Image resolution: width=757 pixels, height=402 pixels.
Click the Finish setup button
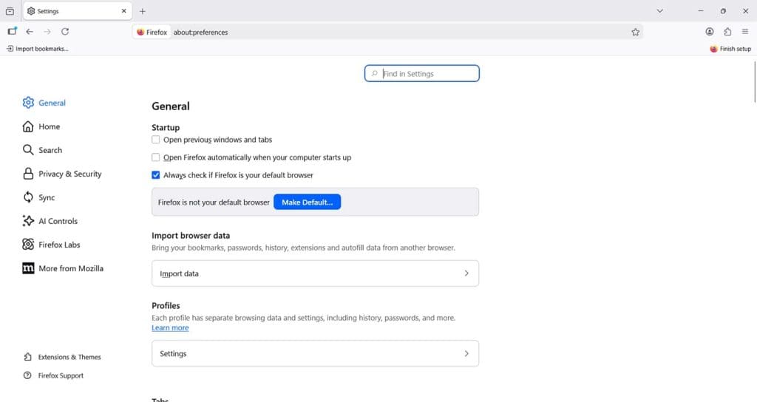pos(730,49)
